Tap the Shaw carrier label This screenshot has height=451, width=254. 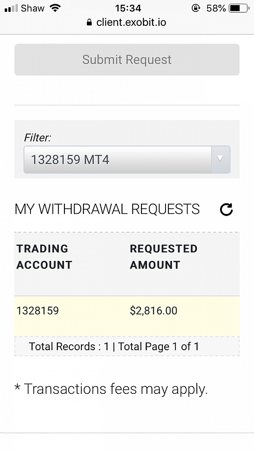[x=33, y=8]
